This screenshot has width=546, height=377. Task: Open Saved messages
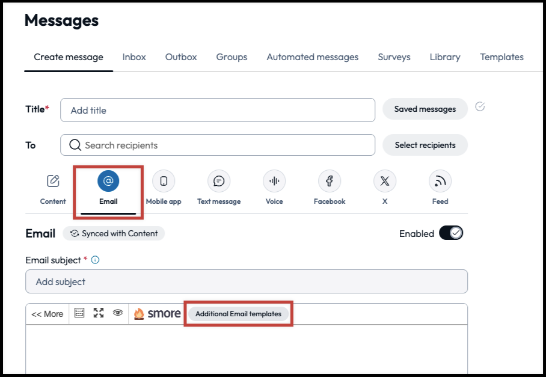click(x=425, y=109)
